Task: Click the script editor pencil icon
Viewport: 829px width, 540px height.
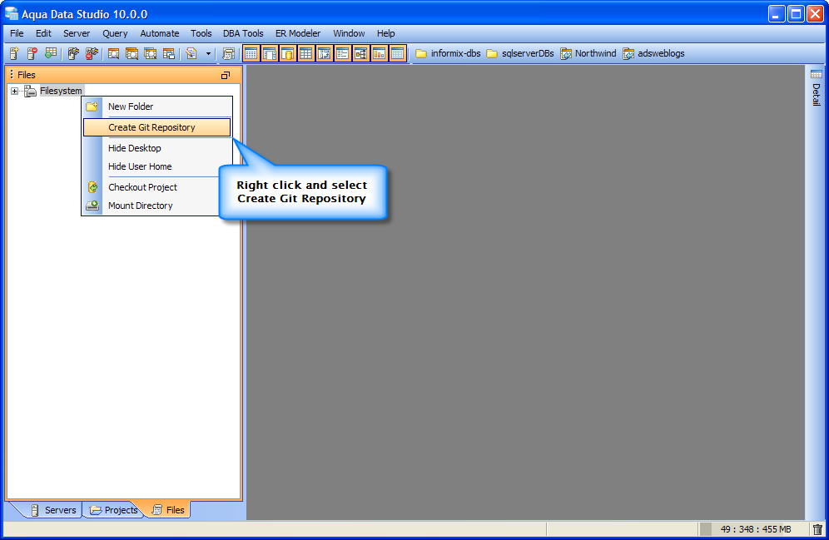Action: [191, 53]
